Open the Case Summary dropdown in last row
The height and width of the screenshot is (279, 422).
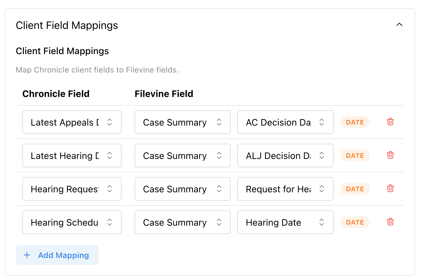click(182, 222)
